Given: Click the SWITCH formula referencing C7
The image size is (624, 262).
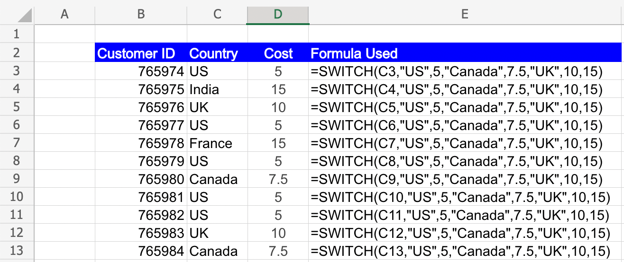Looking at the screenshot, I should [465, 143].
